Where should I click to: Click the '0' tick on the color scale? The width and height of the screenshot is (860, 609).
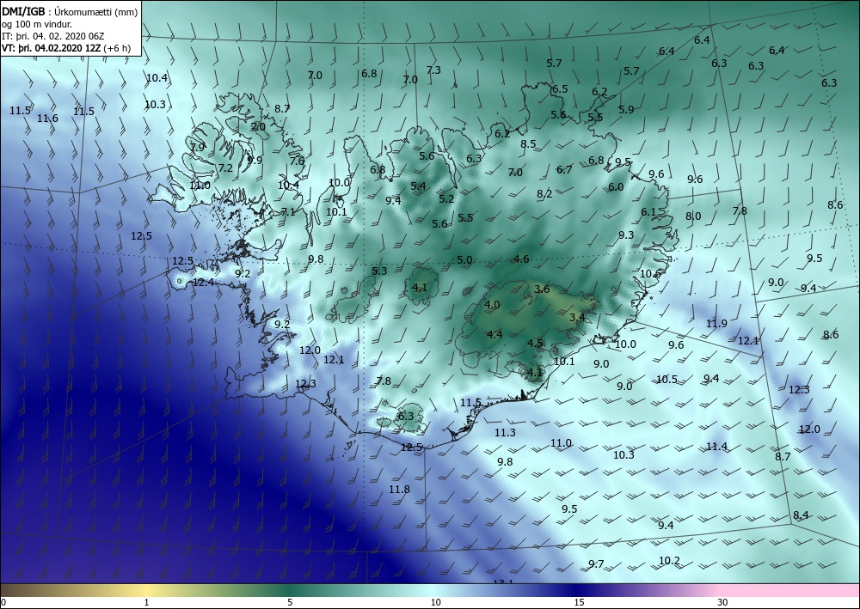(x=3, y=602)
